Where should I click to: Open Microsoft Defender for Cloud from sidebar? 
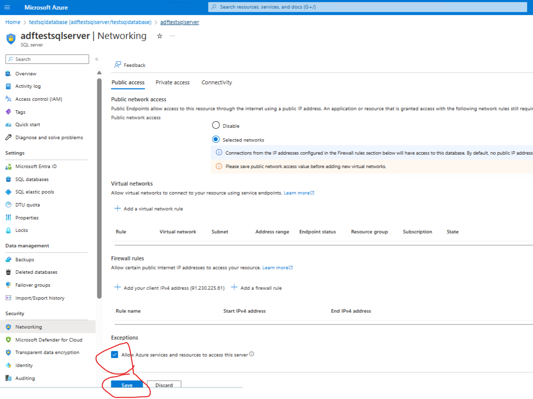49,340
